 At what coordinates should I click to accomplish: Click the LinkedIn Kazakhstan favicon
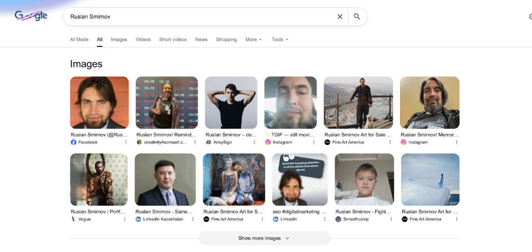pyautogui.click(x=138, y=219)
